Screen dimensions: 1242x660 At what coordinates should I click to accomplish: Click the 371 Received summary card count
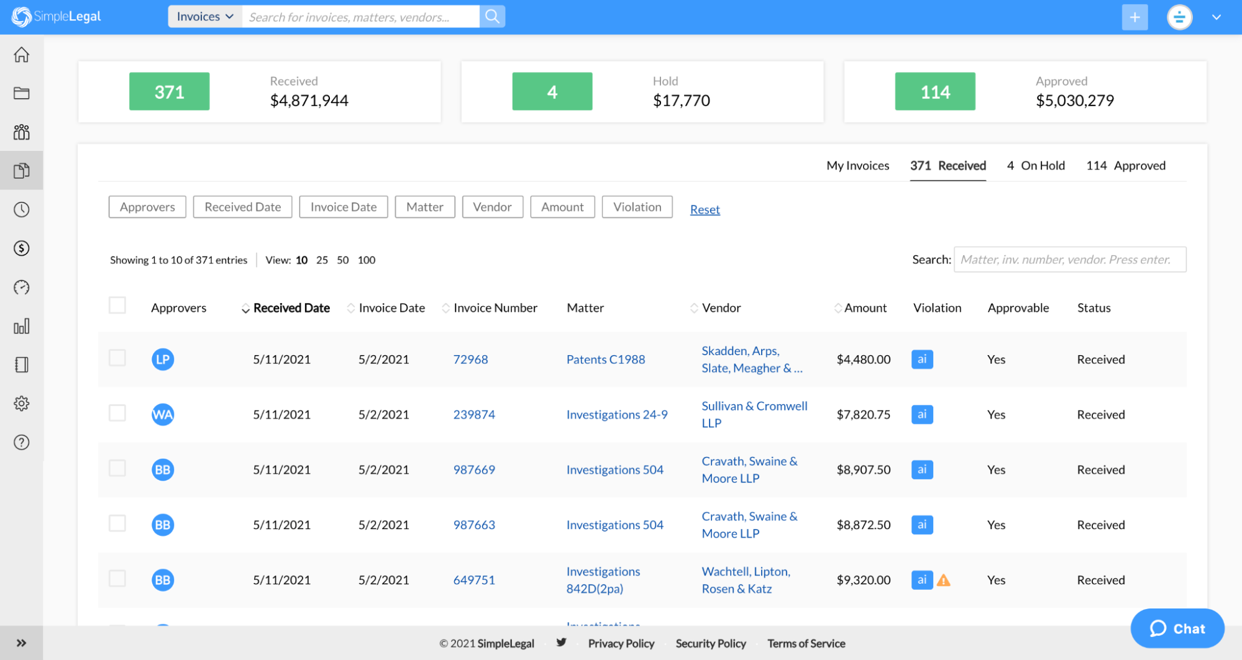coord(169,92)
